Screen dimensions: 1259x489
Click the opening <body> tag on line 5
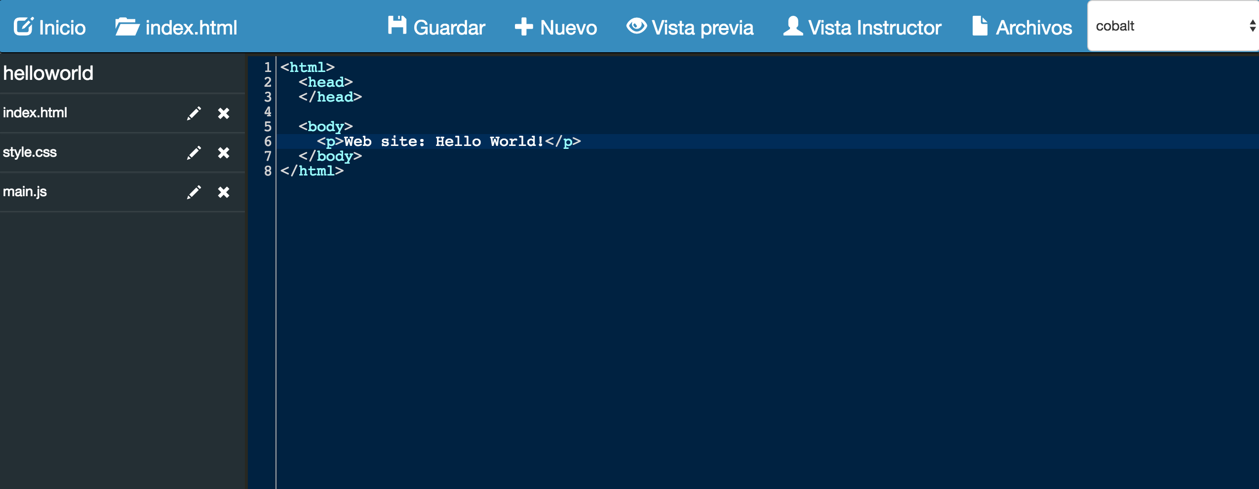[326, 126]
